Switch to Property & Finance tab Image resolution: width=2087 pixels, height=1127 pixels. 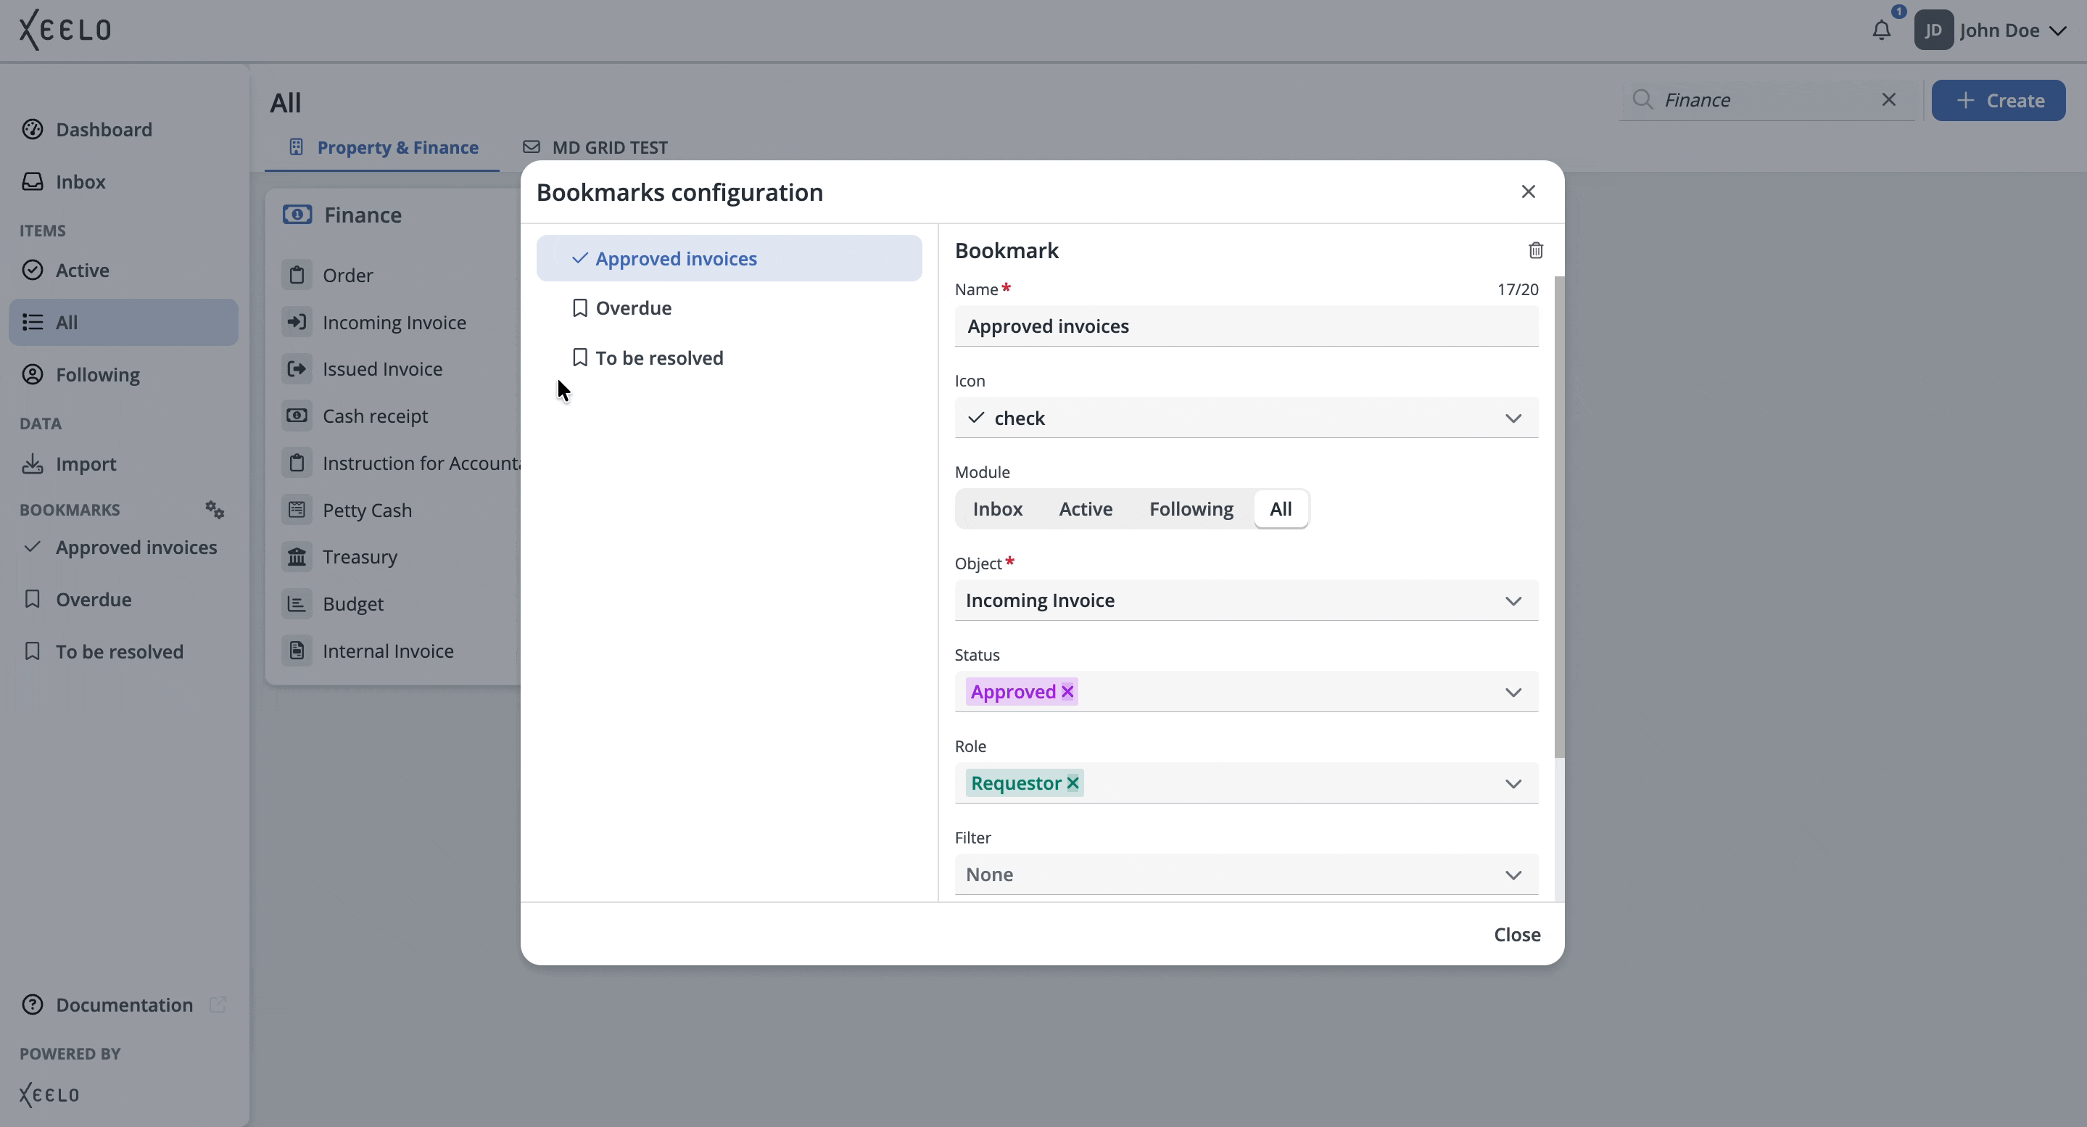[x=383, y=147]
